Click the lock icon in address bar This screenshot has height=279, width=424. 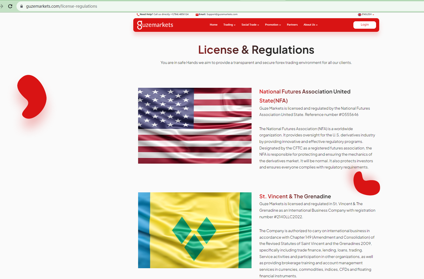[x=21, y=6]
